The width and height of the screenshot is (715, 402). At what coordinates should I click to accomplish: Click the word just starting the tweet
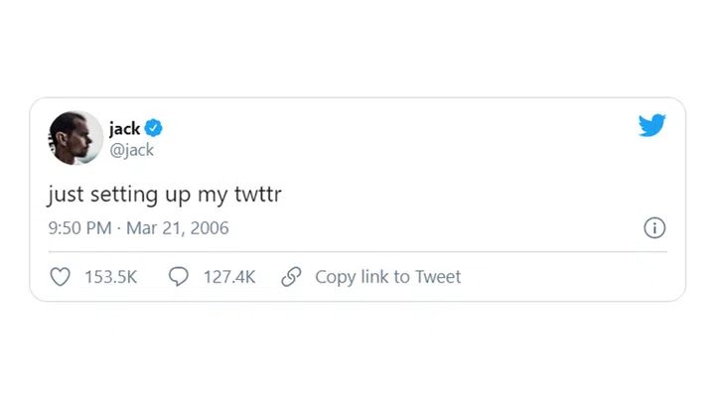coord(66,196)
